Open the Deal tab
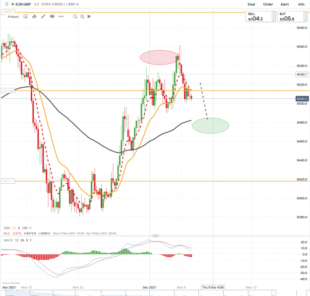 pyautogui.click(x=251, y=4)
